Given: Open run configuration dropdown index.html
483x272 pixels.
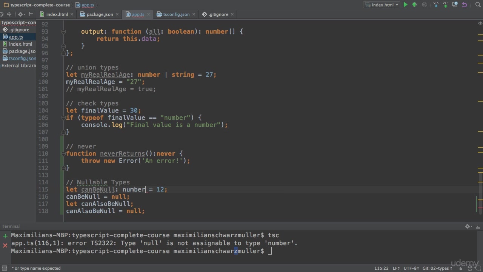Looking at the screenshot, I should pos(381,5).
